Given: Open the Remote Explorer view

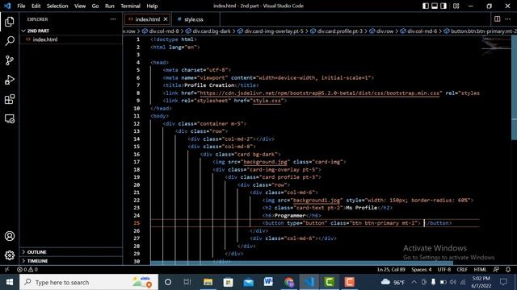Looking at the screenshot, I should (10, 118).
